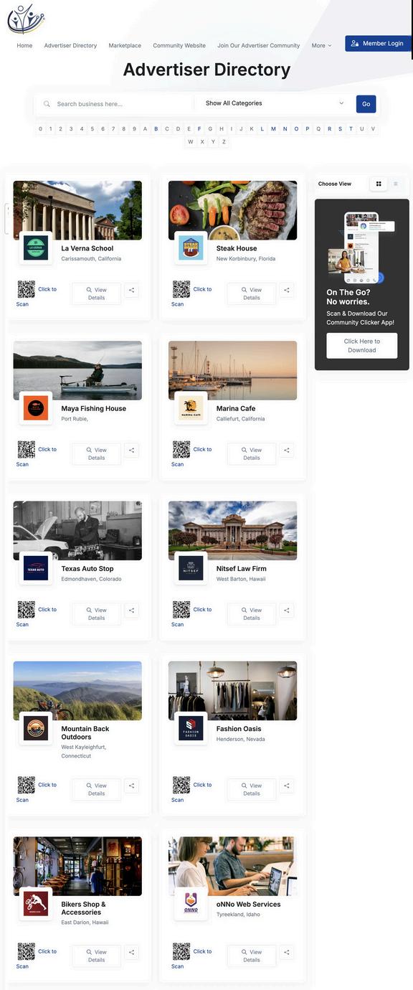Filter directory by letter M
The width and height of the screenshot is (413, 990).
pos(273,129)
